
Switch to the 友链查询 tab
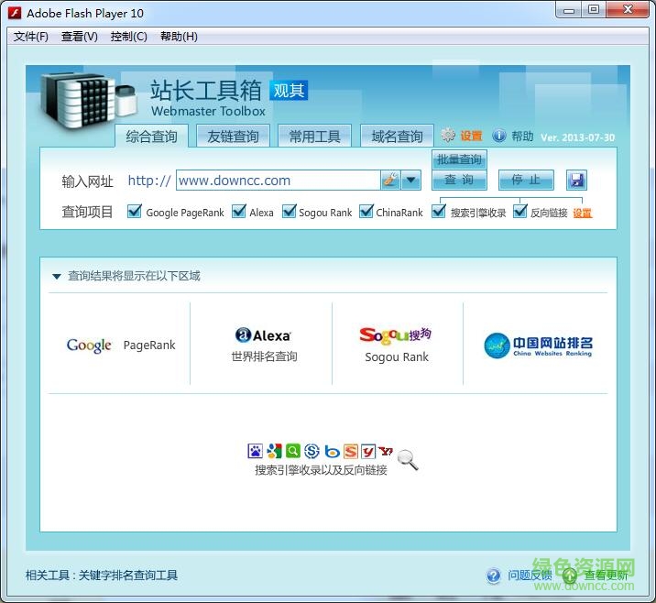[233, 137]
